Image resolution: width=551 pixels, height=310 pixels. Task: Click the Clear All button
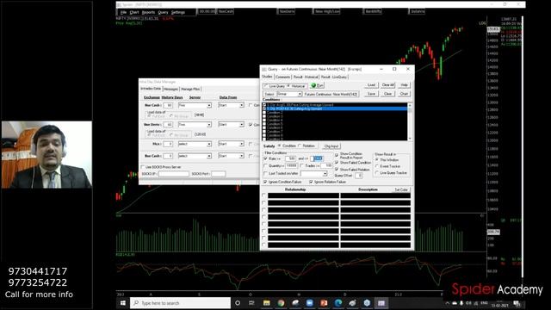tap(388, 85)
